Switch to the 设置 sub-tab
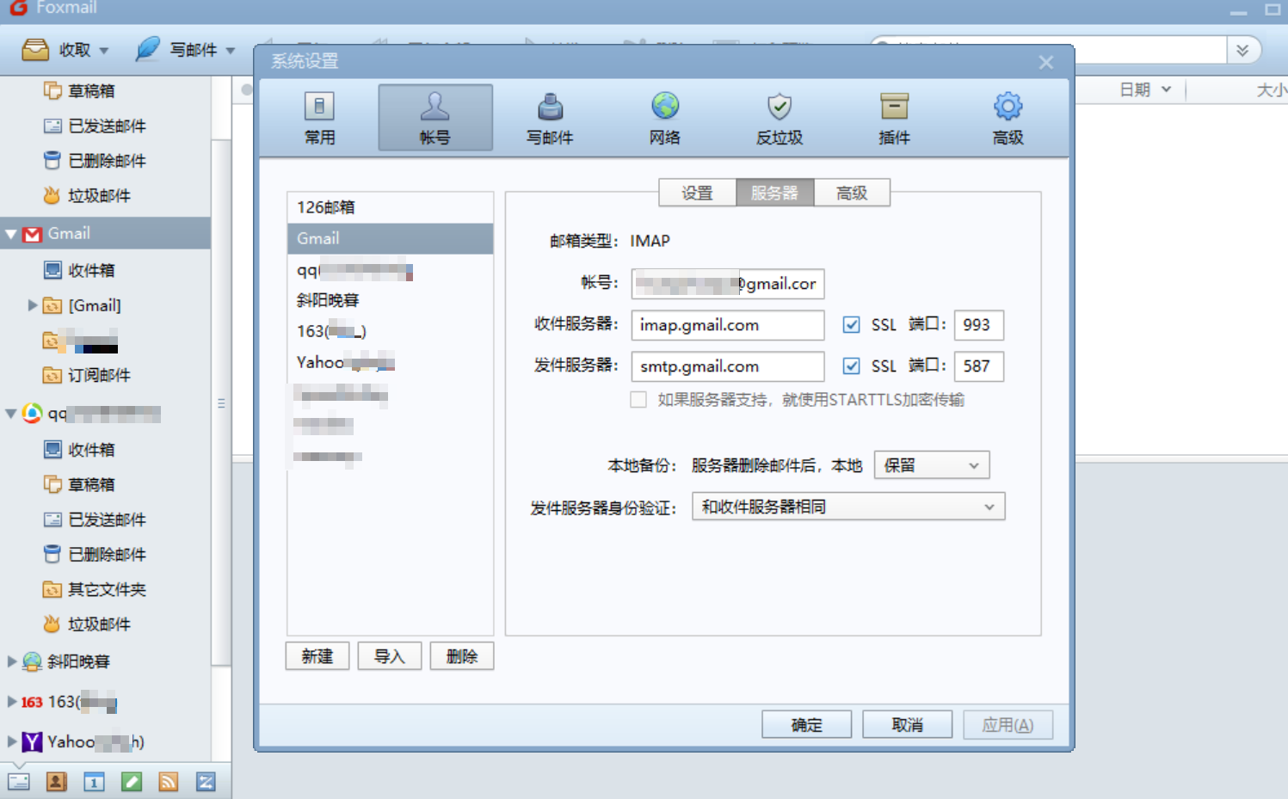The image size is (1288, 799). click(698, 193)
